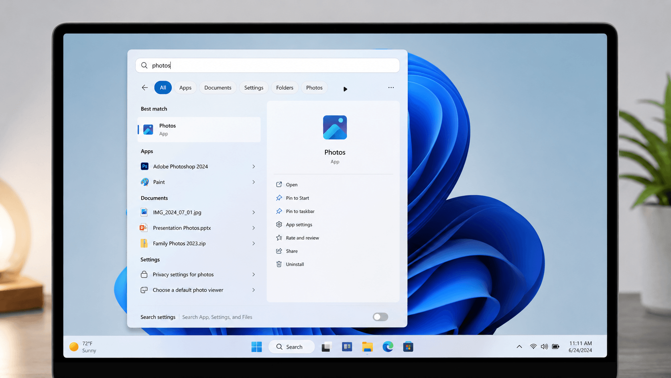Image resolution: width=671 pixels, height=378 pixels.
Task: Expand Choose a default photo viewer chevron
Action: 254,290
